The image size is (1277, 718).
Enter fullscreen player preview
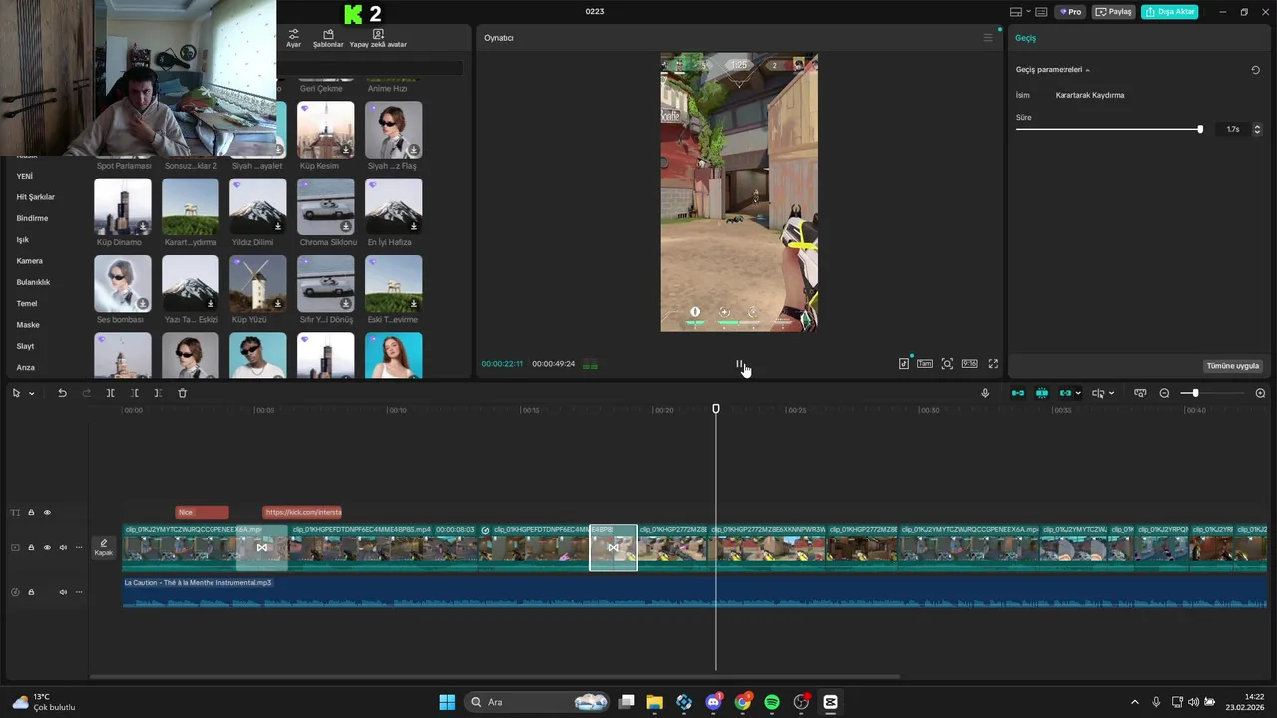pyautogui.click(x=993, y=364)
